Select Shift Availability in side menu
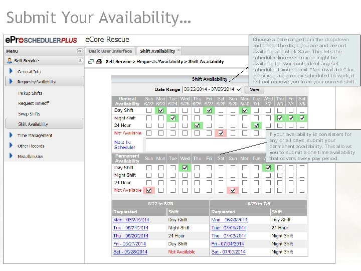Viewport: 361px width, 271px height. coord(45,124)
